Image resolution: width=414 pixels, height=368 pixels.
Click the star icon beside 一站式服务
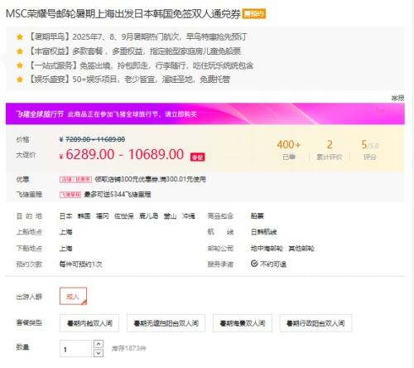[20, 65]
